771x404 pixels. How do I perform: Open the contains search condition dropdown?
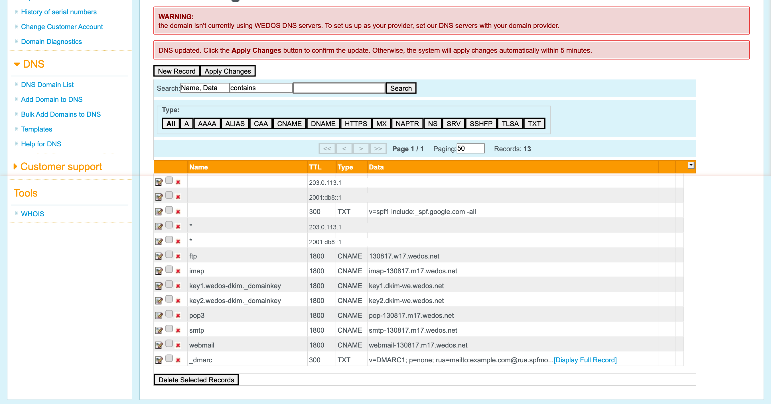261,88
